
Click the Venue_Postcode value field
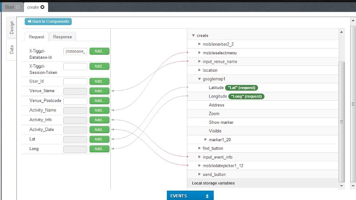click(x=75, y=101)
